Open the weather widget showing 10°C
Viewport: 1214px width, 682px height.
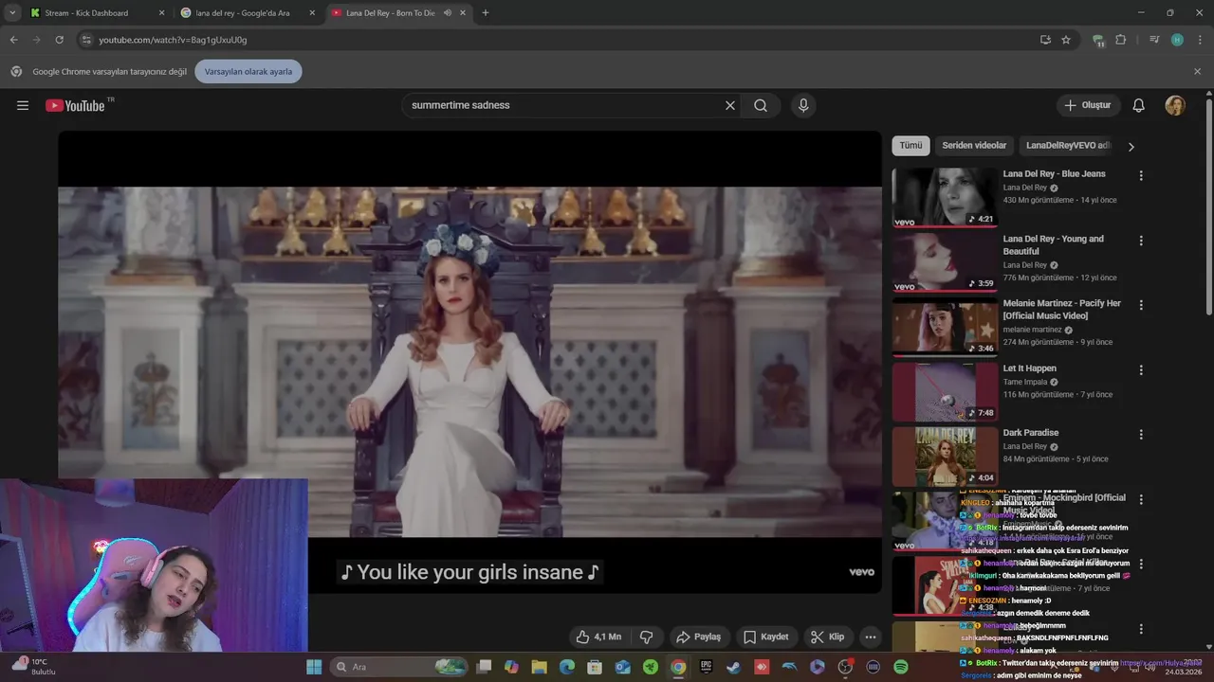click(x=34, y=666)
